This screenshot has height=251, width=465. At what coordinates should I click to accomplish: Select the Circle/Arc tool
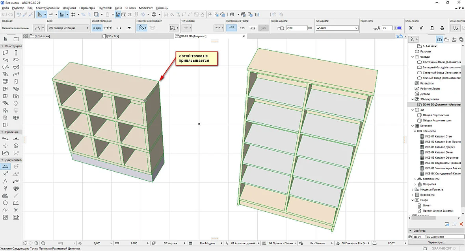(6, 203)
